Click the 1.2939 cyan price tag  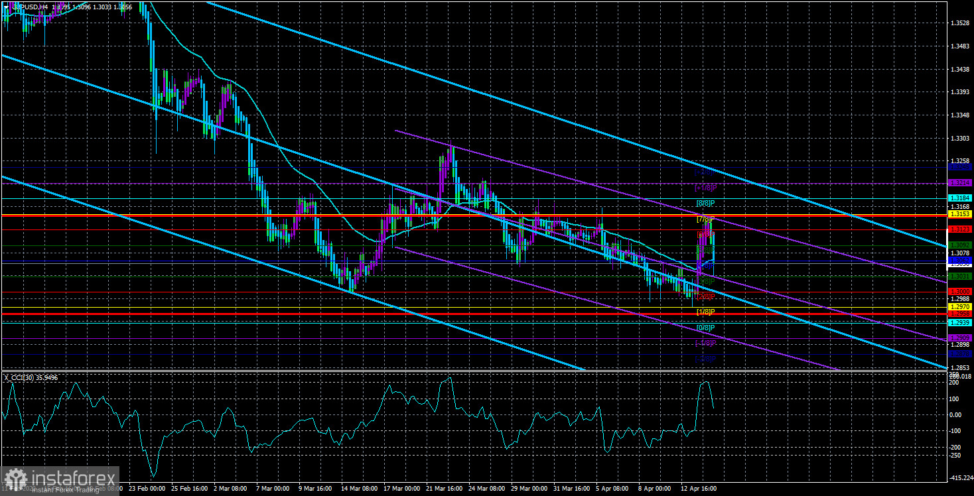[x=960, y=323]
